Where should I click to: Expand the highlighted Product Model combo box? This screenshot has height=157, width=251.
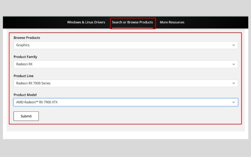(x=125, y=102)
